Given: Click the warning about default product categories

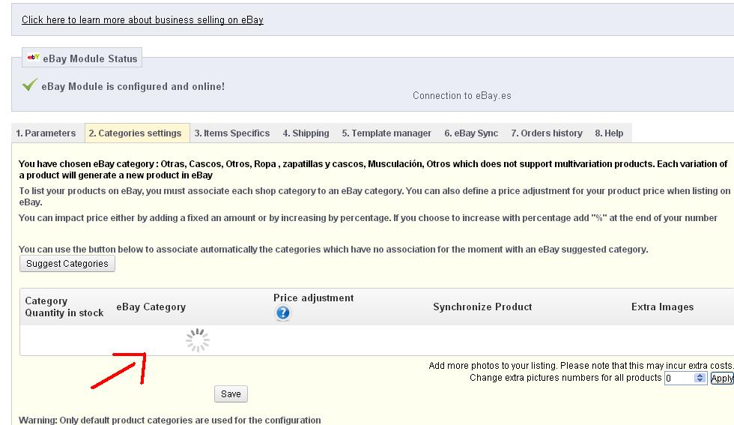Looking at the screenshot, I should pyautogui.click(x=170, y=420).
